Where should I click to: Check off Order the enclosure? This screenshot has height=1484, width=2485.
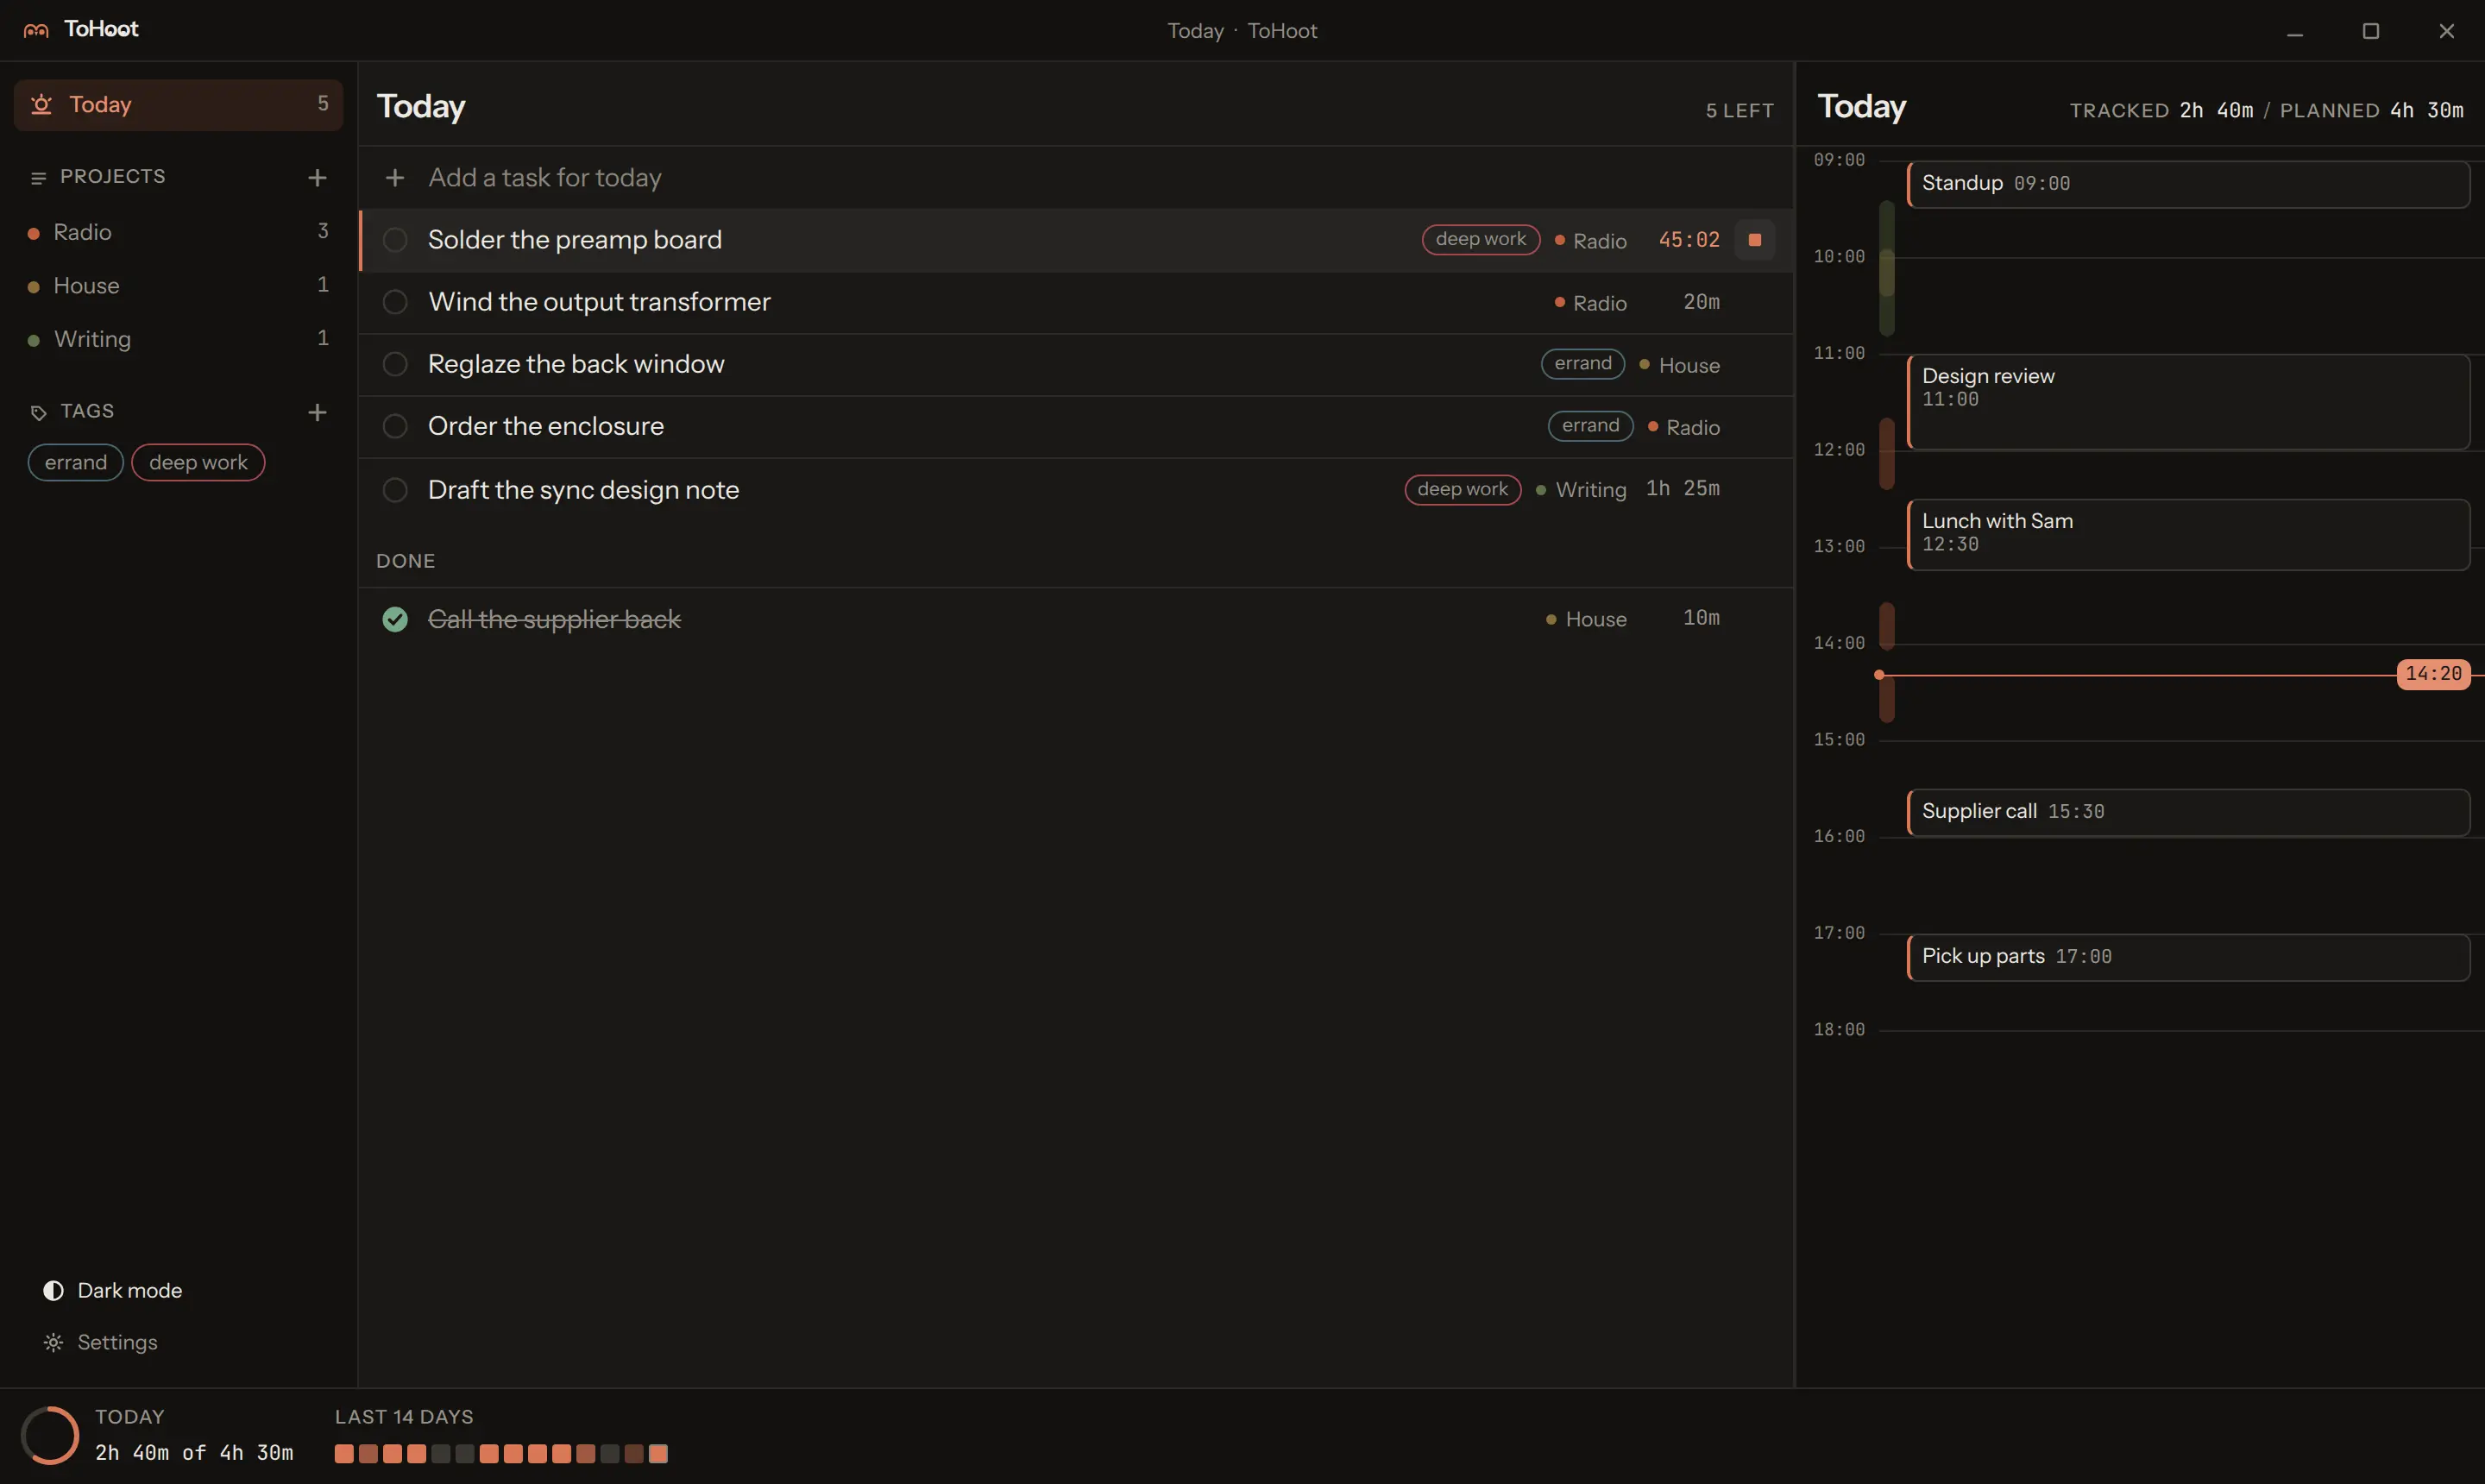coord(395,426)
